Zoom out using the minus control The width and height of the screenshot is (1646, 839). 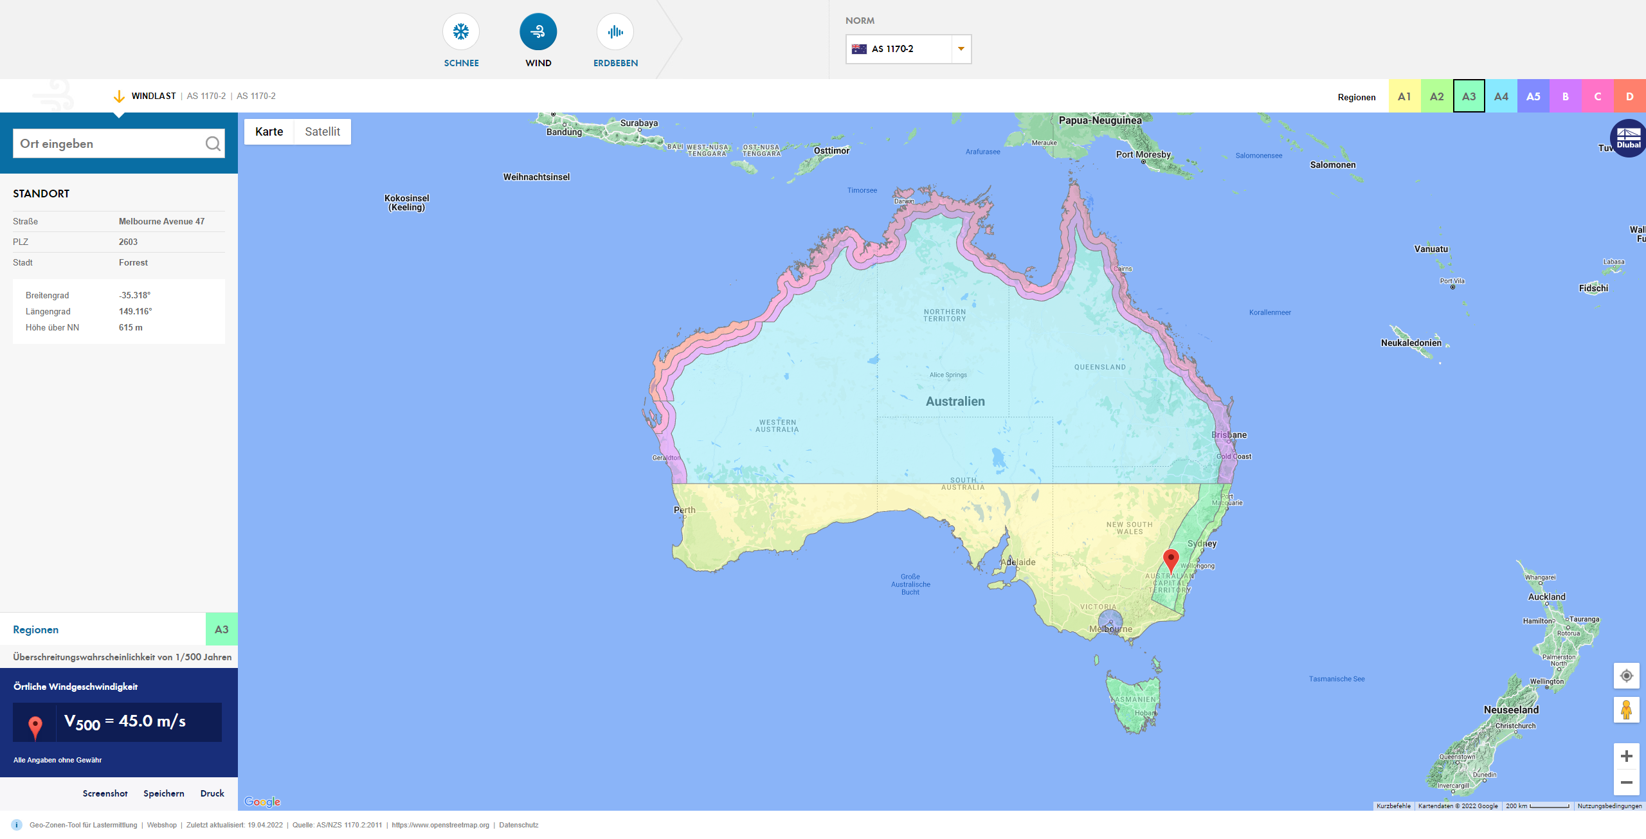click(1628, 784)
